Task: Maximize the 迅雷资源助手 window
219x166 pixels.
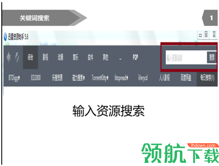Action: click(206, 35)
